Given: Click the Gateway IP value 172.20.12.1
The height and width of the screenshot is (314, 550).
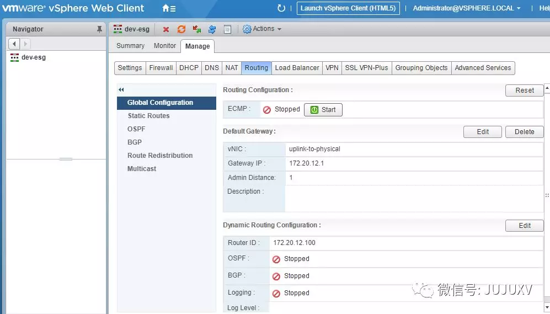Looking at the screenshot, I should pos(306,163).
